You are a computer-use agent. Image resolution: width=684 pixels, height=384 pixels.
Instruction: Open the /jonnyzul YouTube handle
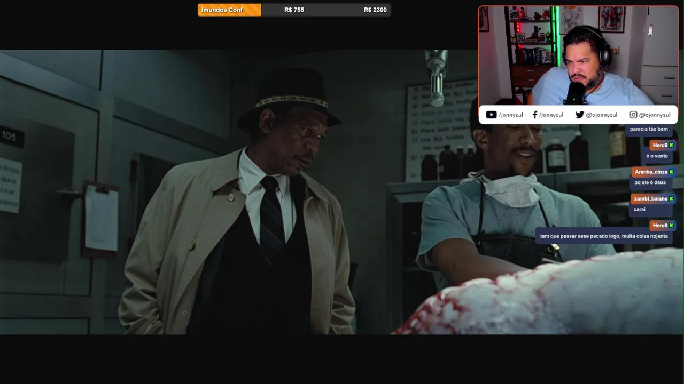coord(511,115)
